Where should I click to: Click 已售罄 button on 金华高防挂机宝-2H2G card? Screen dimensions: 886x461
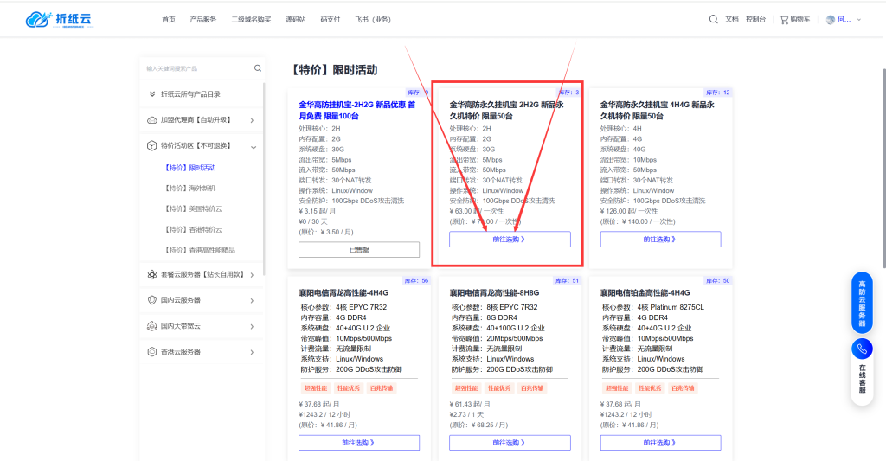pos(359,249)
